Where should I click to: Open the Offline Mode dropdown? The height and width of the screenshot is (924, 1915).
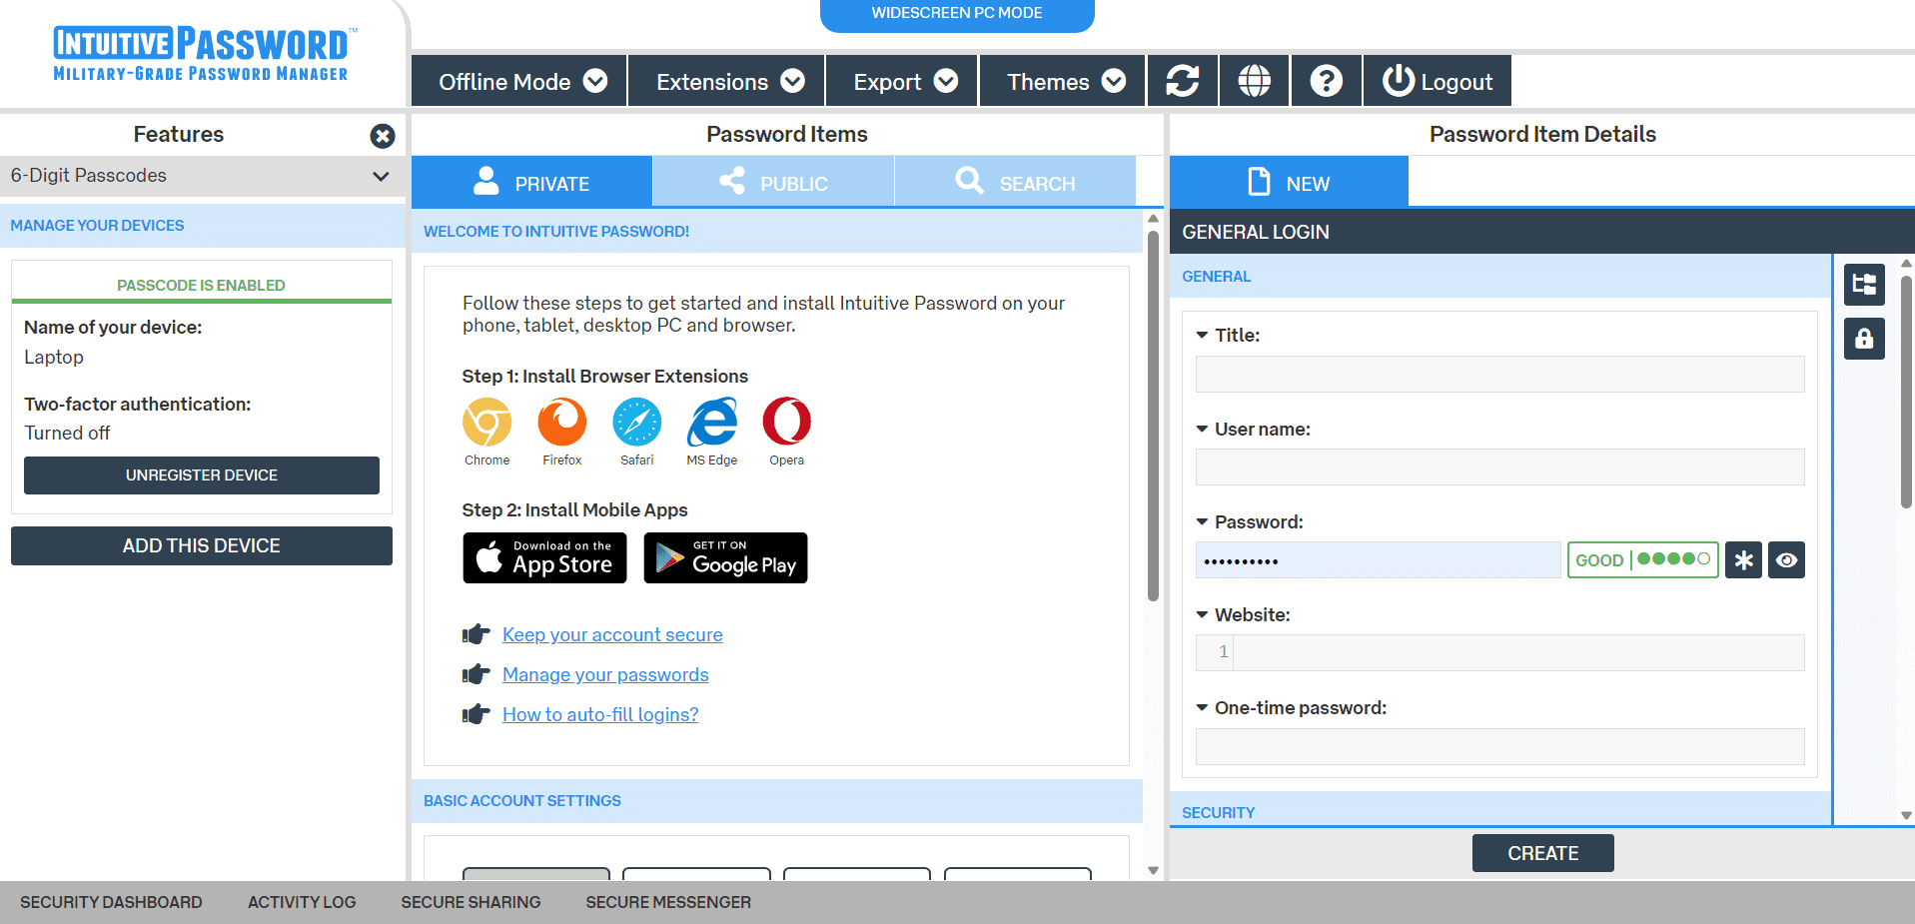coord(519,81)
